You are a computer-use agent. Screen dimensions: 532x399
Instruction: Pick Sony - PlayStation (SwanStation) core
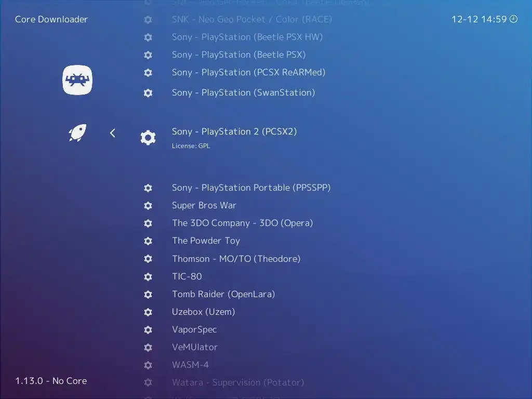coord(243,92)
